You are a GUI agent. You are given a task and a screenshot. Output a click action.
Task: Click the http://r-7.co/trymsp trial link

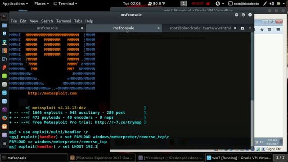pos(118,122)
